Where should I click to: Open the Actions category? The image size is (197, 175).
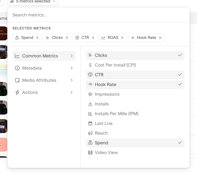(x=44, y=92)
